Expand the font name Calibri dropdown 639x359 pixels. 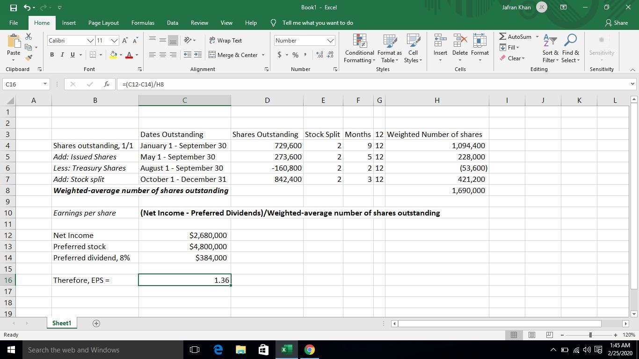coord(90,41)
